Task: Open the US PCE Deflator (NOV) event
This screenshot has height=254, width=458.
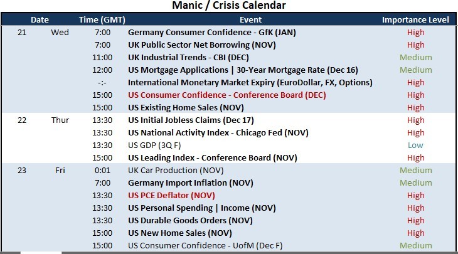Action: pyautogui.click(x=171, y=196)
